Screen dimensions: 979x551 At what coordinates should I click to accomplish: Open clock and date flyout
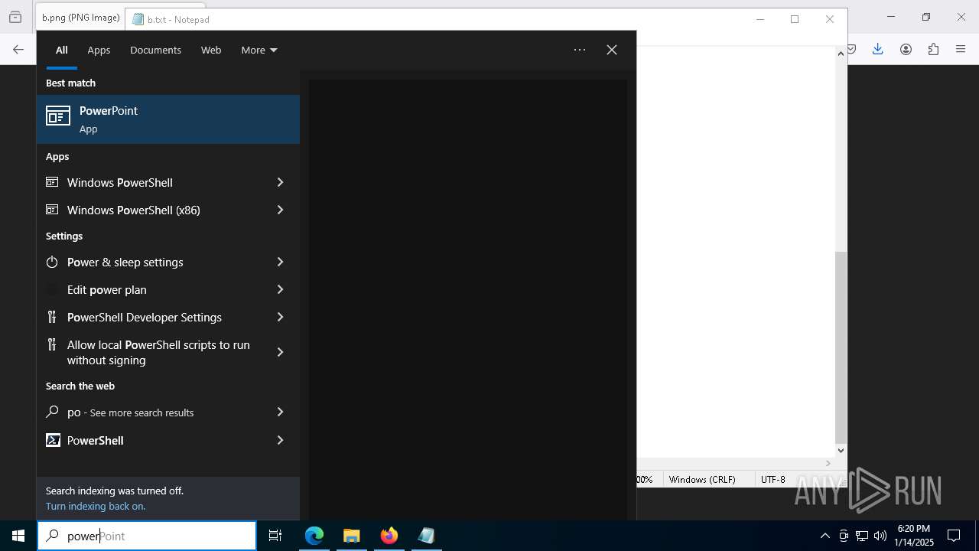coord(913,536)
